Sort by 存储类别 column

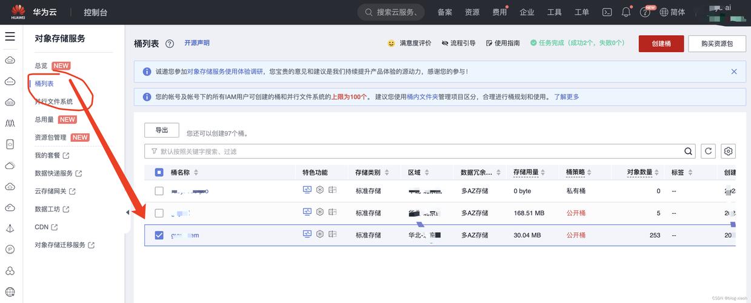click(x=387, y=173)
